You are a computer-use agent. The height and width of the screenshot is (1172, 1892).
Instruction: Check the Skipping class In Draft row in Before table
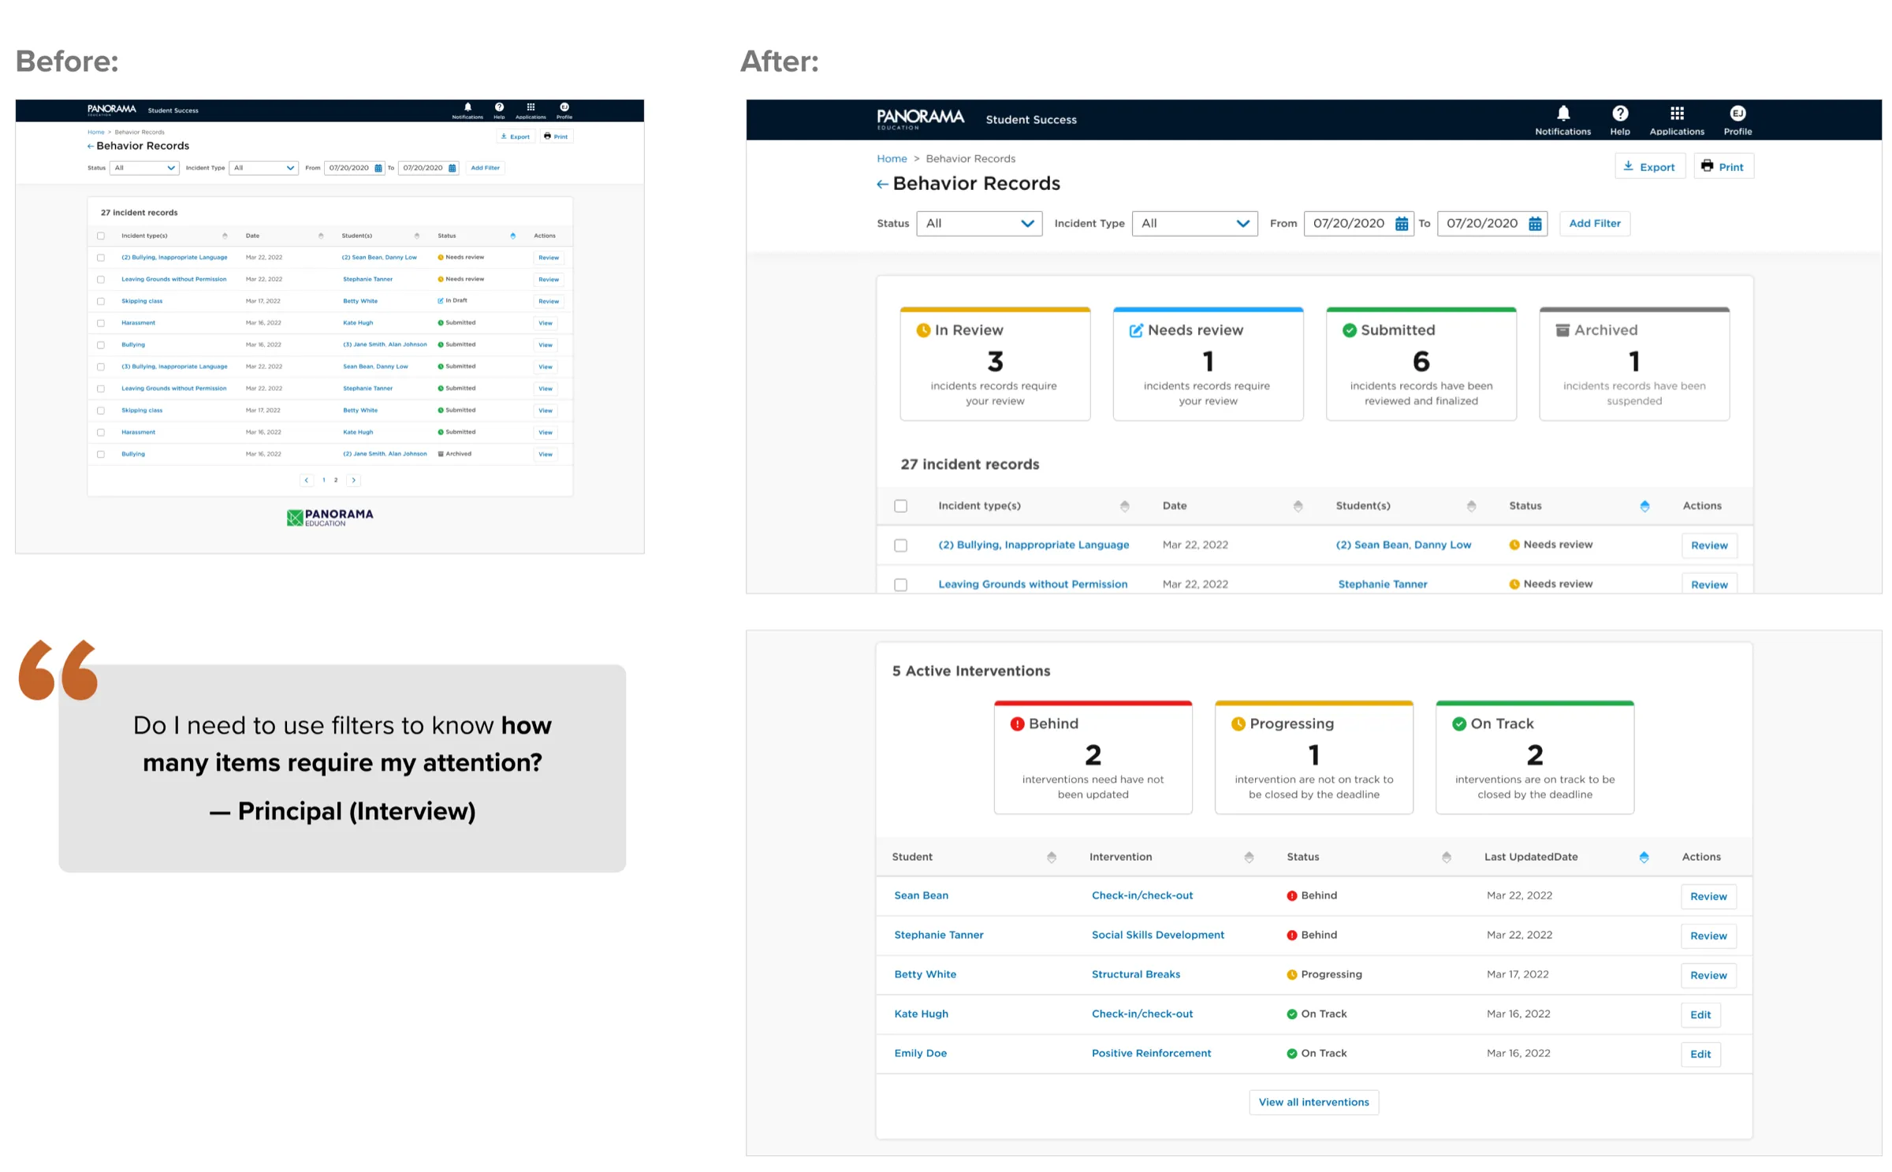pyautogui.click(x=100, y=302)
